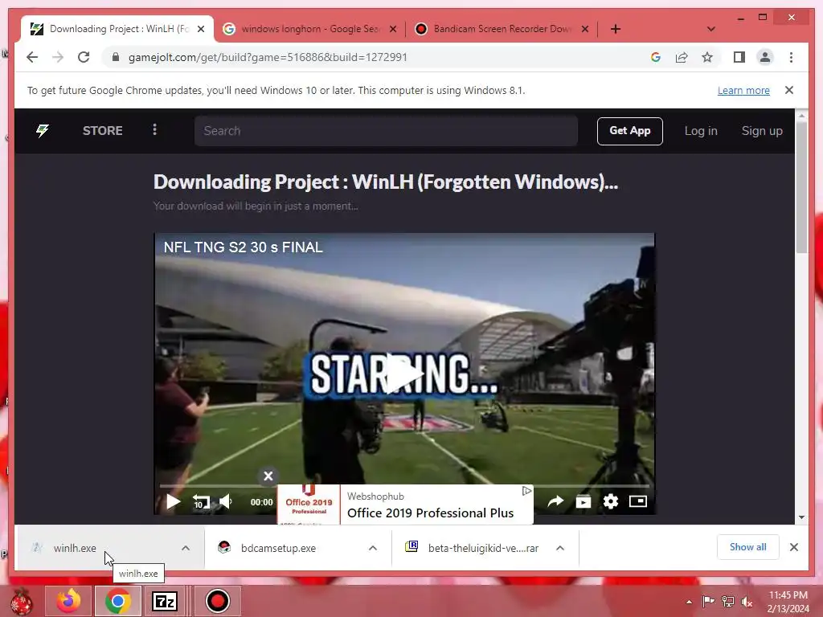Share this page via share icon
This screenshot has width=823, height=617.
682,57
